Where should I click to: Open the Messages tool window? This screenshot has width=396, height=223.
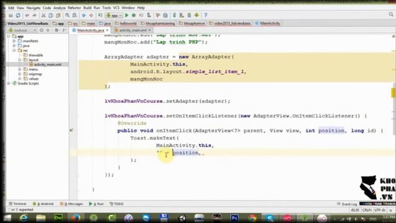click(x=72, y=204)
